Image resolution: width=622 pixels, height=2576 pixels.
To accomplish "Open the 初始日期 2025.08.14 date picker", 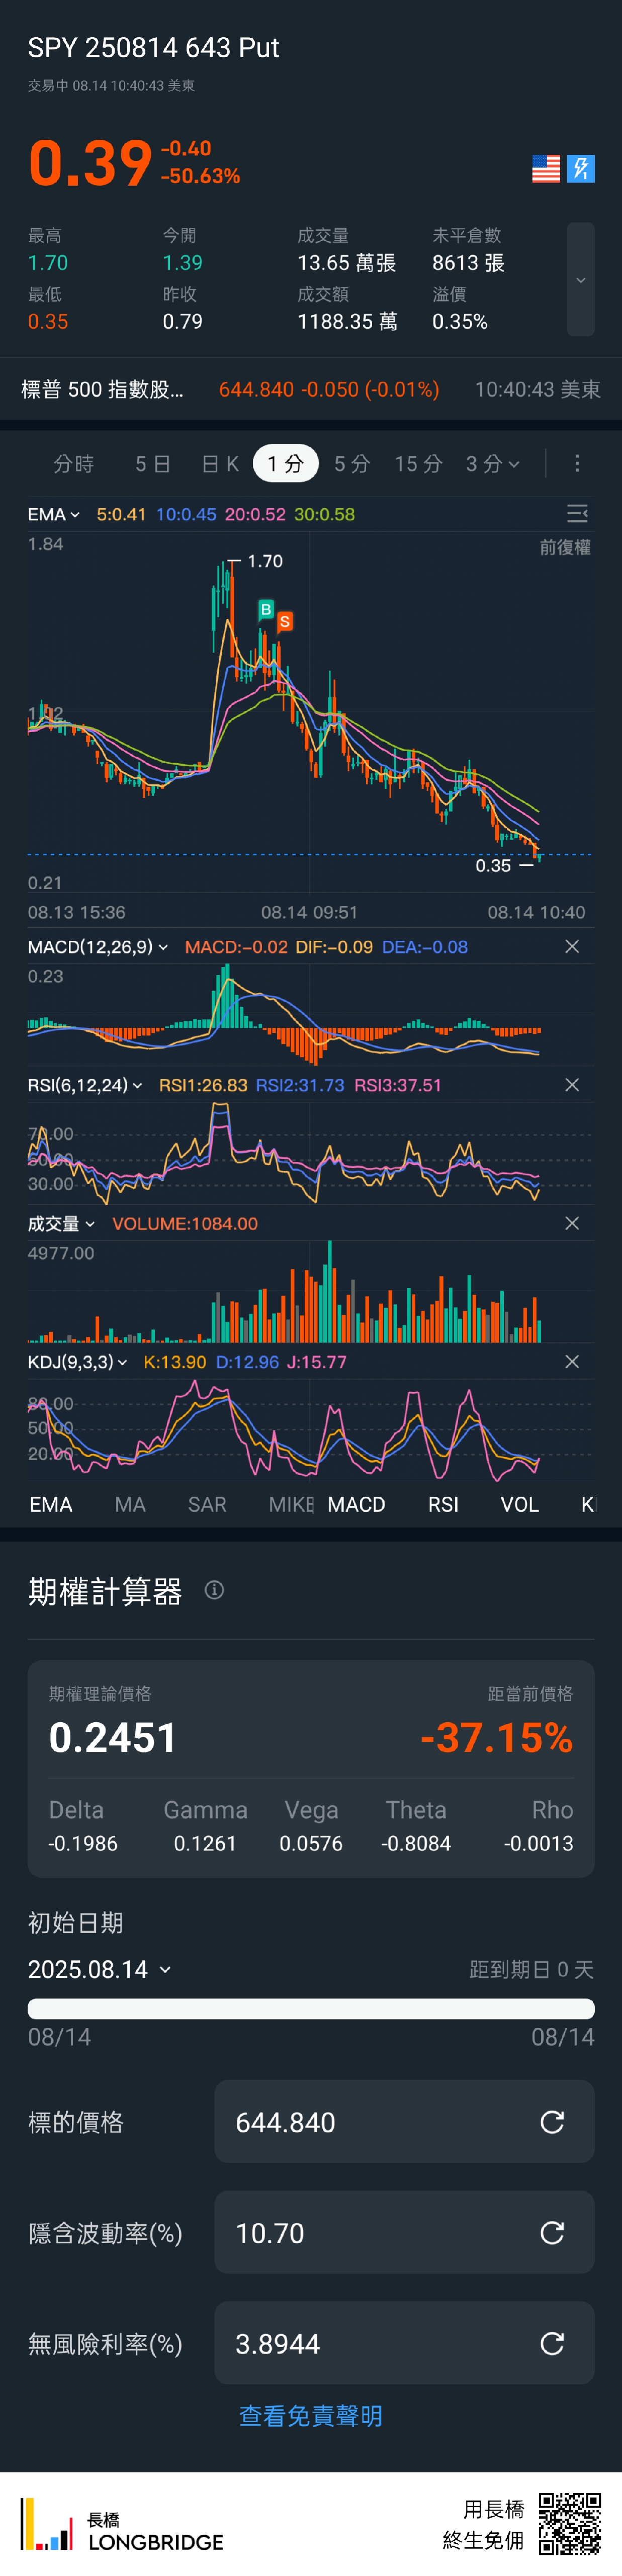I will coord(100,1969).
